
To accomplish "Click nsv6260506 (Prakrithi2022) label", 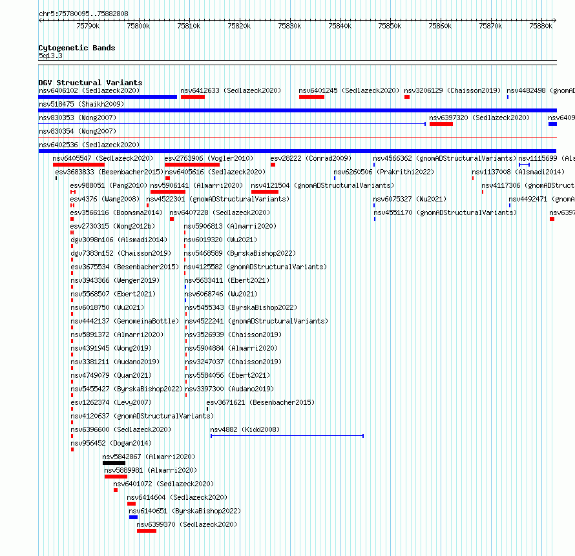I will point(384,172).
